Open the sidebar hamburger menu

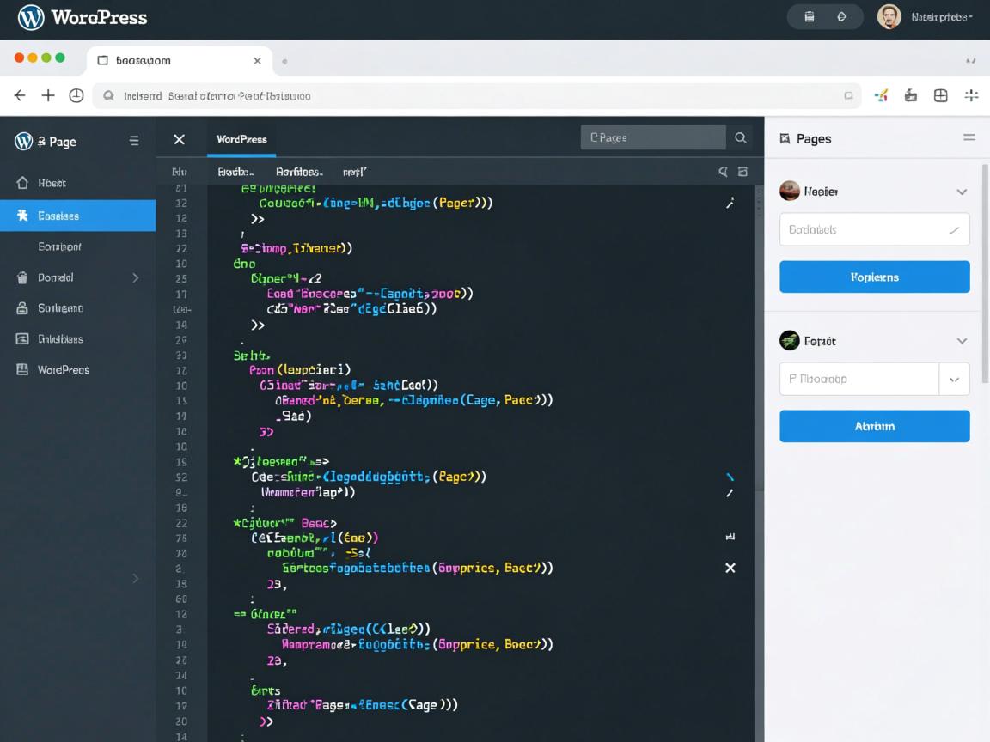pos(134,141)
